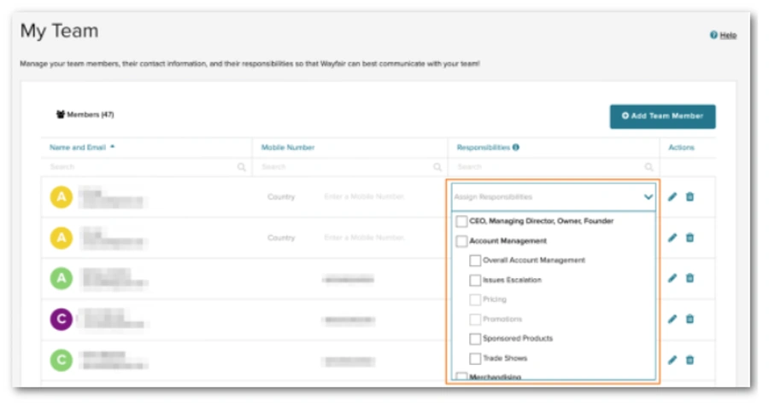Check the Promotions checkbox
Viewport: 769px width, 406px height.
tap(475, 319)
